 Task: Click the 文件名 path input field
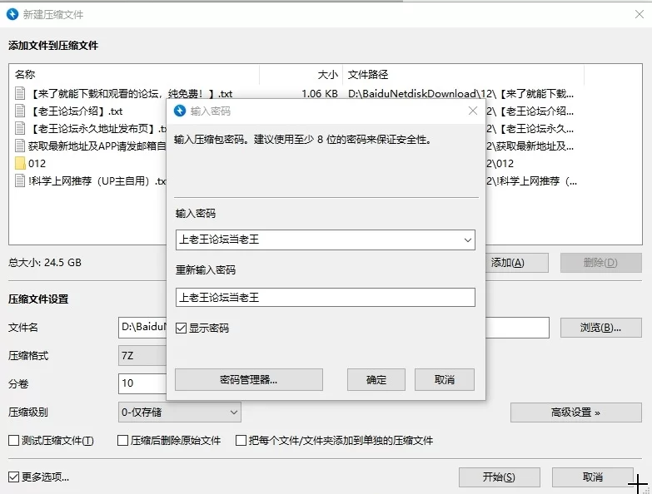click(x=142, y=328)
